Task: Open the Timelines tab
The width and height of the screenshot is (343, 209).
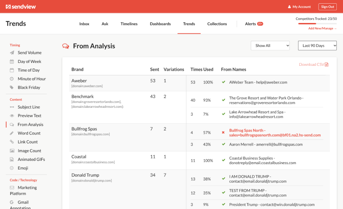Action: [129, 24]
